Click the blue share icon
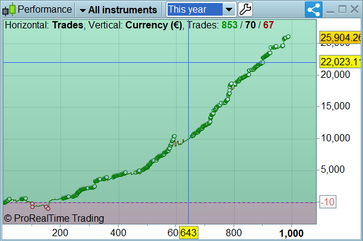Viewport: 363px width, 241px height. (x=313, y=10)
